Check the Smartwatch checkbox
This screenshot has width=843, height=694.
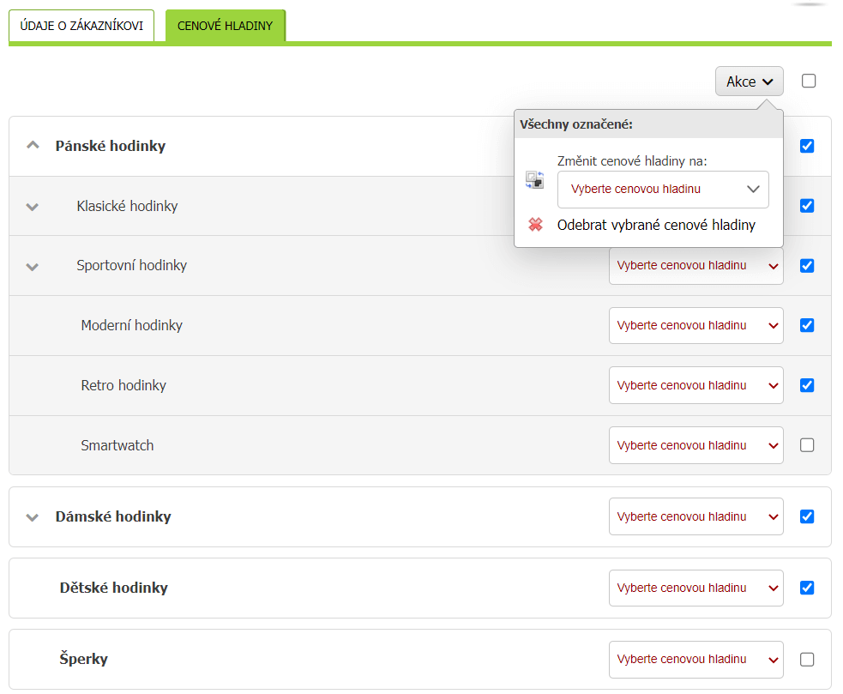[807, 445]
